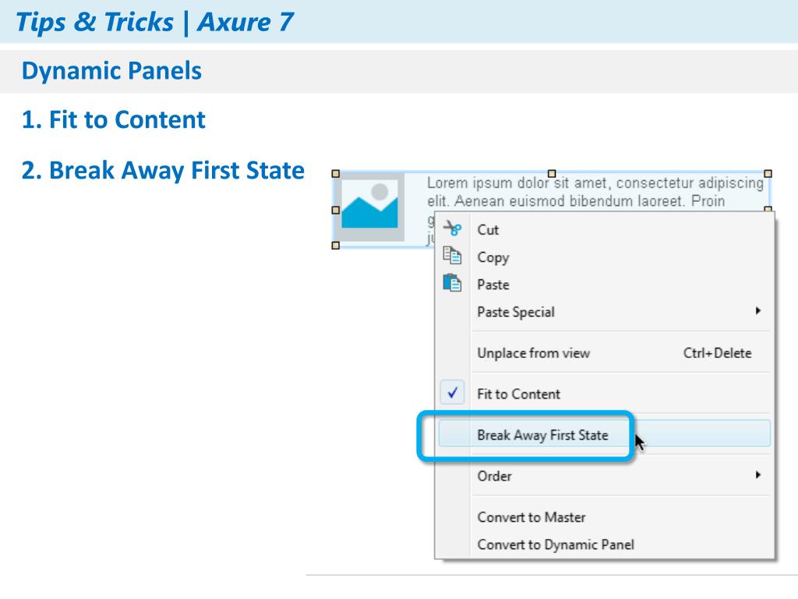The width and height of the screenshot is (798, 599).
Task: Click the image placeholder thumbnail
Action: pos(369,207)
